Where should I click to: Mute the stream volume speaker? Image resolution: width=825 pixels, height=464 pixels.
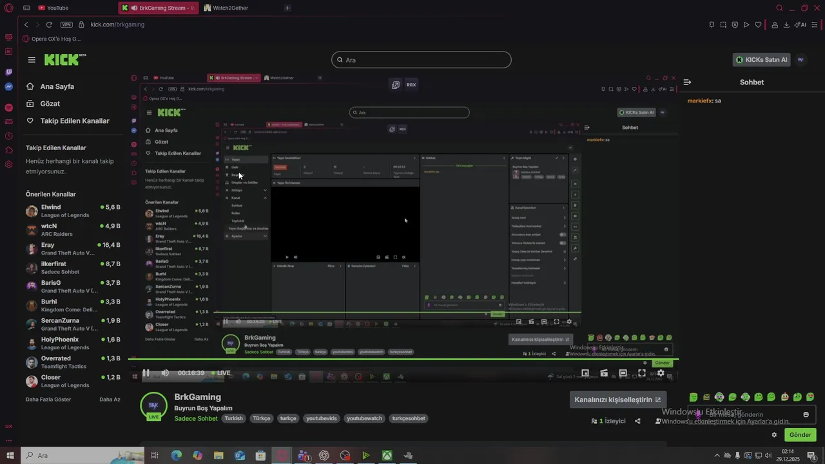point(165,373)
